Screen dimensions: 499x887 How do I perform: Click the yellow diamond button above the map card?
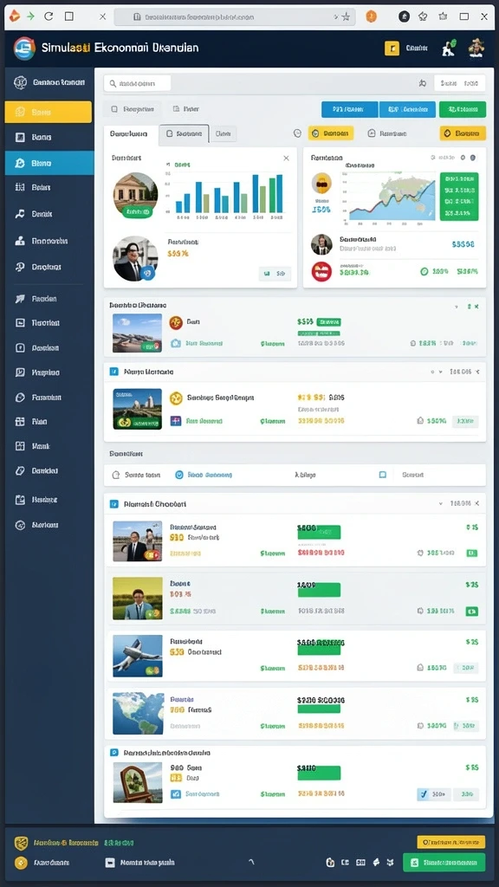[463, 133]
